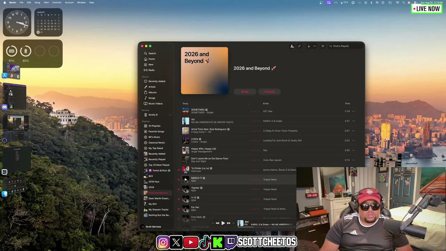Screen dimensions: 446x251
Task: Click the edit playlist pencil icon
Action: click(299, 46)
